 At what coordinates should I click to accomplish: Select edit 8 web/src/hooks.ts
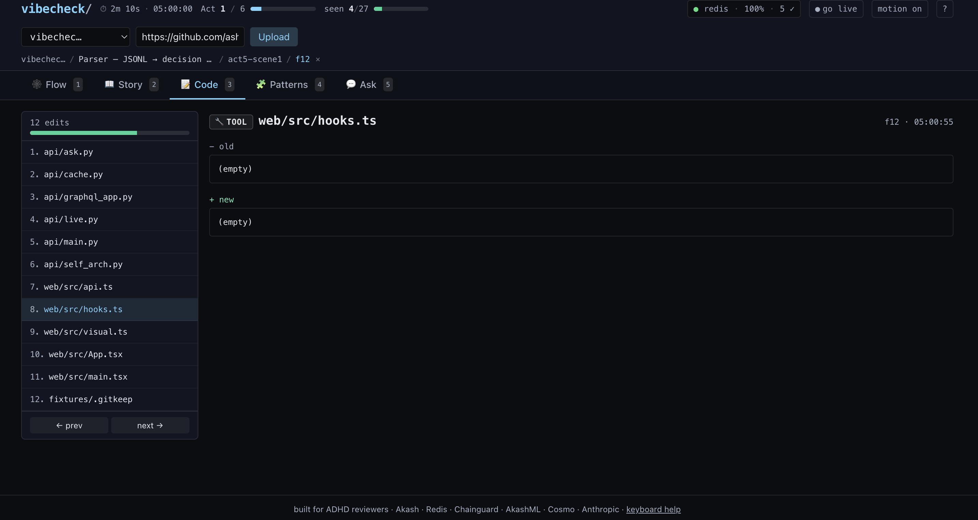pyautogui.click(x=110, y=309)
